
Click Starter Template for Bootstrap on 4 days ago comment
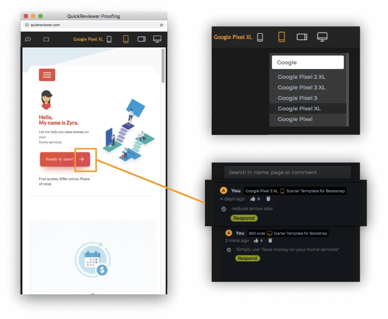(x=315, y=191)
